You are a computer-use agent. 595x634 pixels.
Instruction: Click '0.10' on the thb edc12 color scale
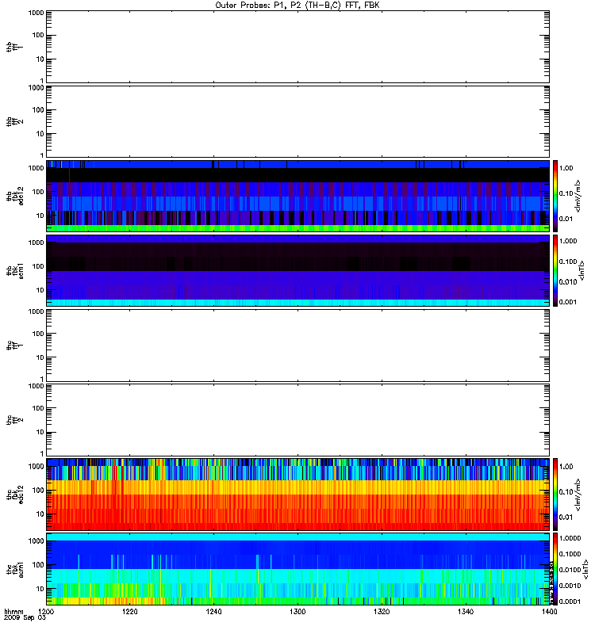click(x=566, y=193)
